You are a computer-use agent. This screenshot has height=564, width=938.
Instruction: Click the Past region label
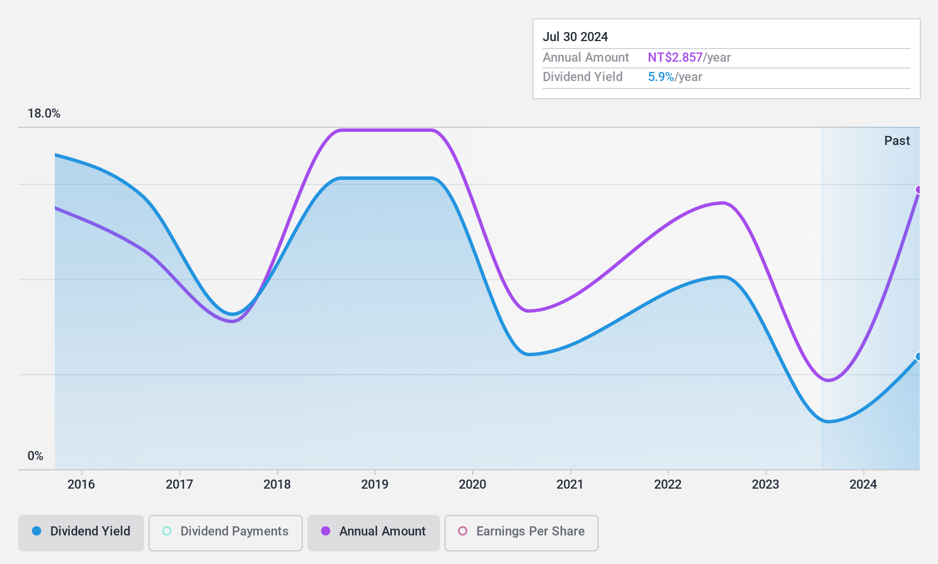(x=897, y=141)
